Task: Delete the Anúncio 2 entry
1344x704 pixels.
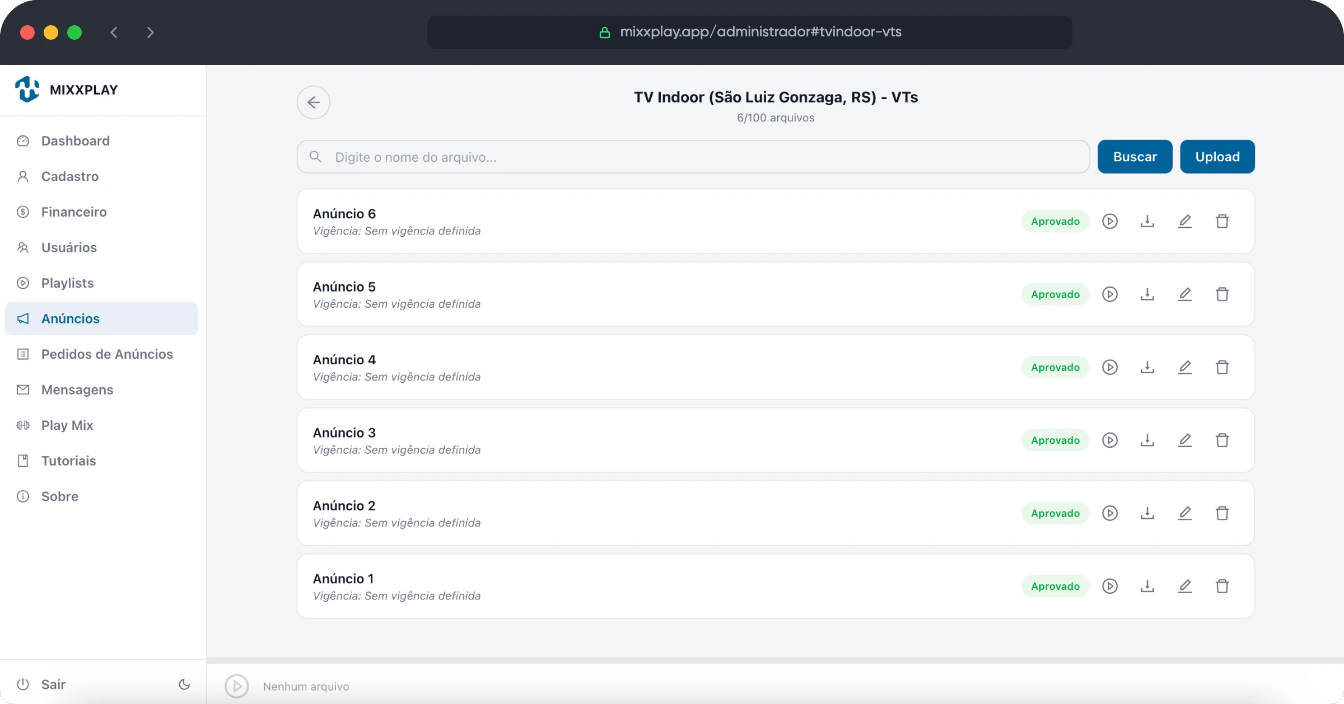Action: [1222, 513]
